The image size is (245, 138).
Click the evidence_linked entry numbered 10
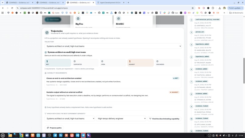[x=202, y=119]
